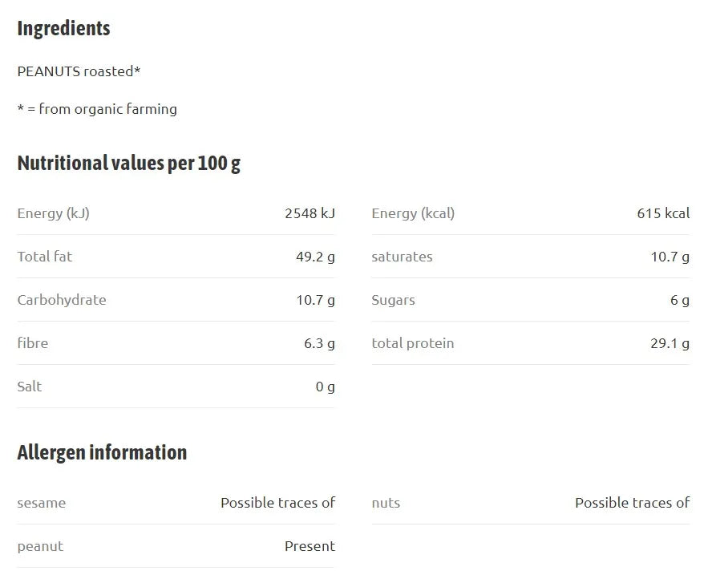The image size is (704, 579).
Task: Click the 2548 kJ value
Action: (310, 213)
